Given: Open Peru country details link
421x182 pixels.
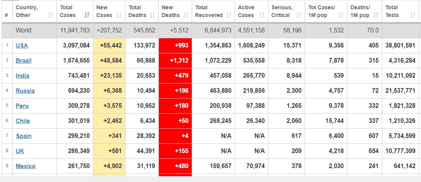Looking at the screenshot, I should [x=22, y=106].
